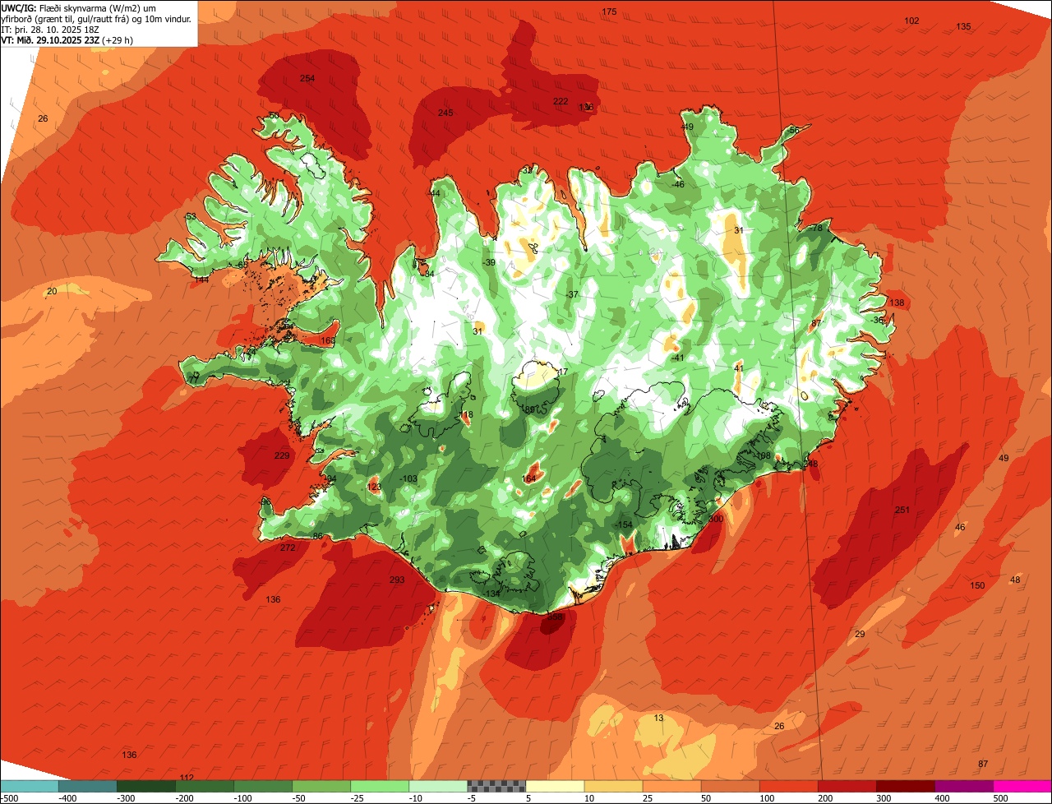Click the map value -103 in southwest Iceland

[408, 478]
